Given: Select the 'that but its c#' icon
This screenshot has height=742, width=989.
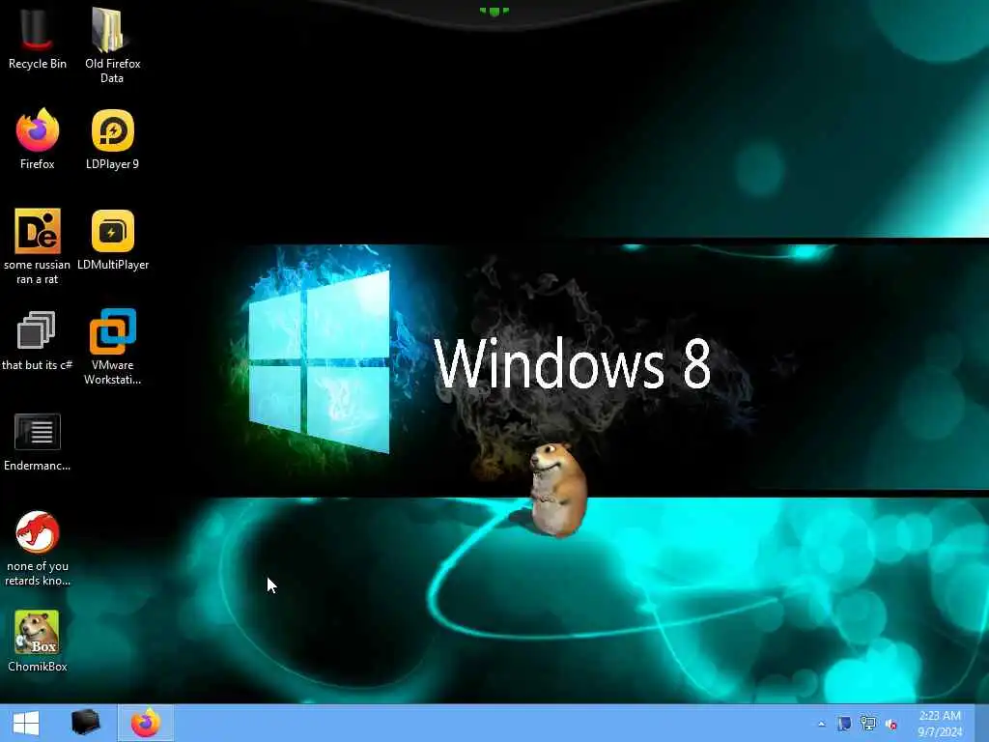Looking at the screenshot, I should 38,341.
